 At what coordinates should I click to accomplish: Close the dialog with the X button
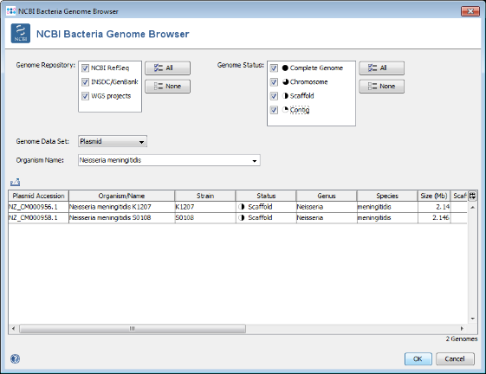[x=470, y=11]
